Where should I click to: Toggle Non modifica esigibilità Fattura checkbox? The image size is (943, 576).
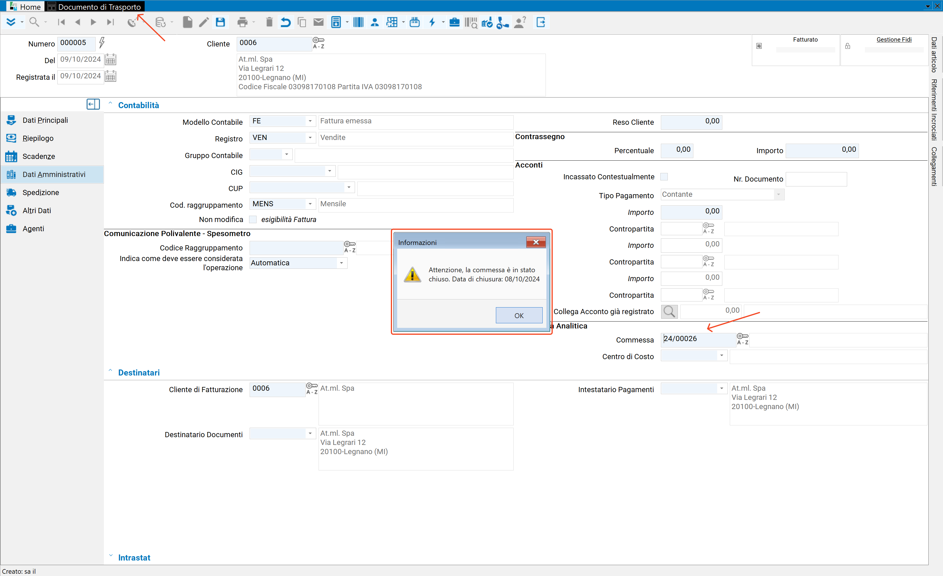tap(253, 219)
